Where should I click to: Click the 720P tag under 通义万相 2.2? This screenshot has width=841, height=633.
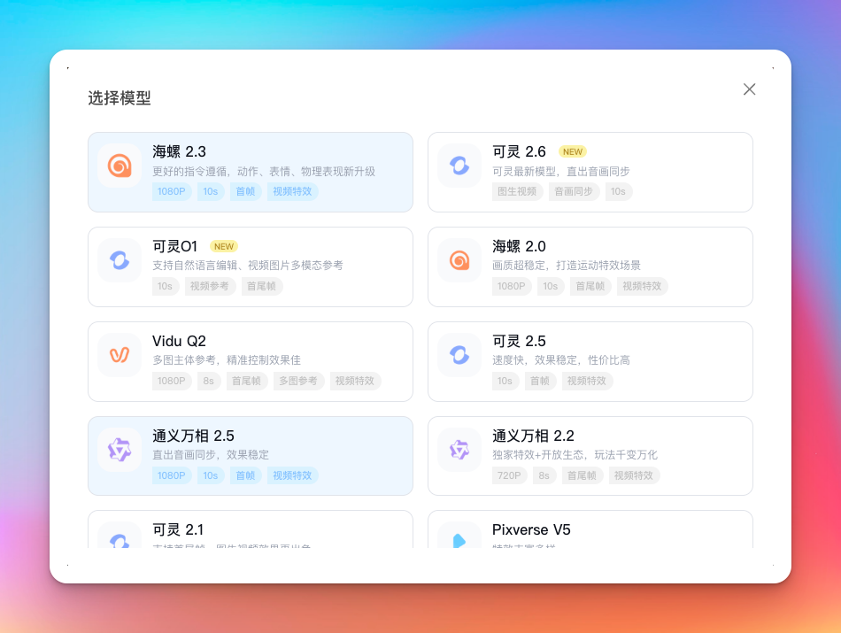coord(509,475)
